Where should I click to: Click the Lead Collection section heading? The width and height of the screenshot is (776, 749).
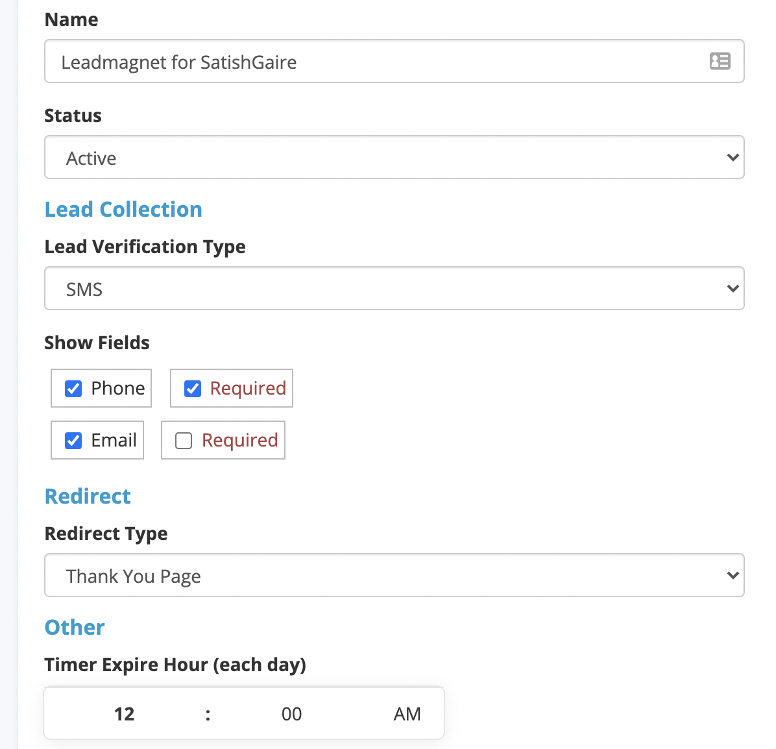[x=123, y=210]
